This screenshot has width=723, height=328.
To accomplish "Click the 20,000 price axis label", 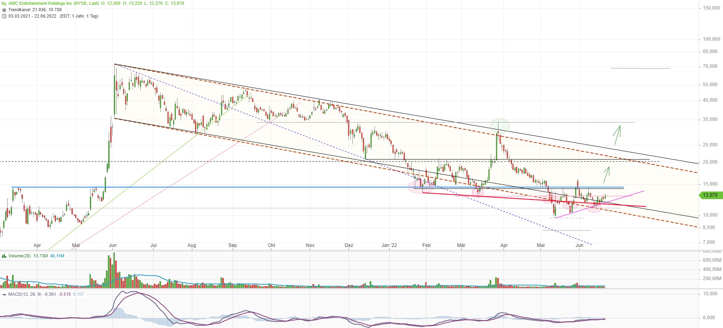I will tap(710, 162).
